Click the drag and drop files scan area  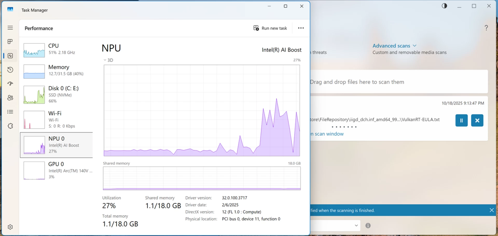tap(399, 82)
